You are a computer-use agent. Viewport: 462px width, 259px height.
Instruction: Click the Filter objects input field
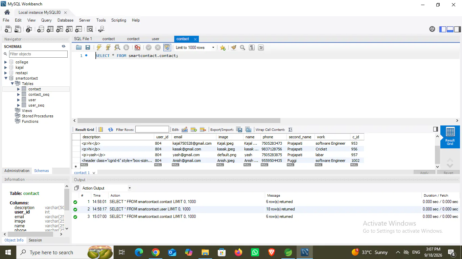[38, 54]
